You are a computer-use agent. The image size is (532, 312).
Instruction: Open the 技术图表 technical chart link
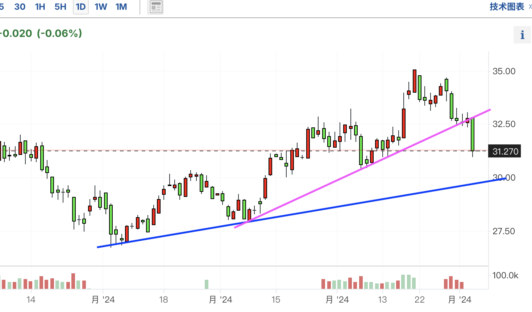507,7
